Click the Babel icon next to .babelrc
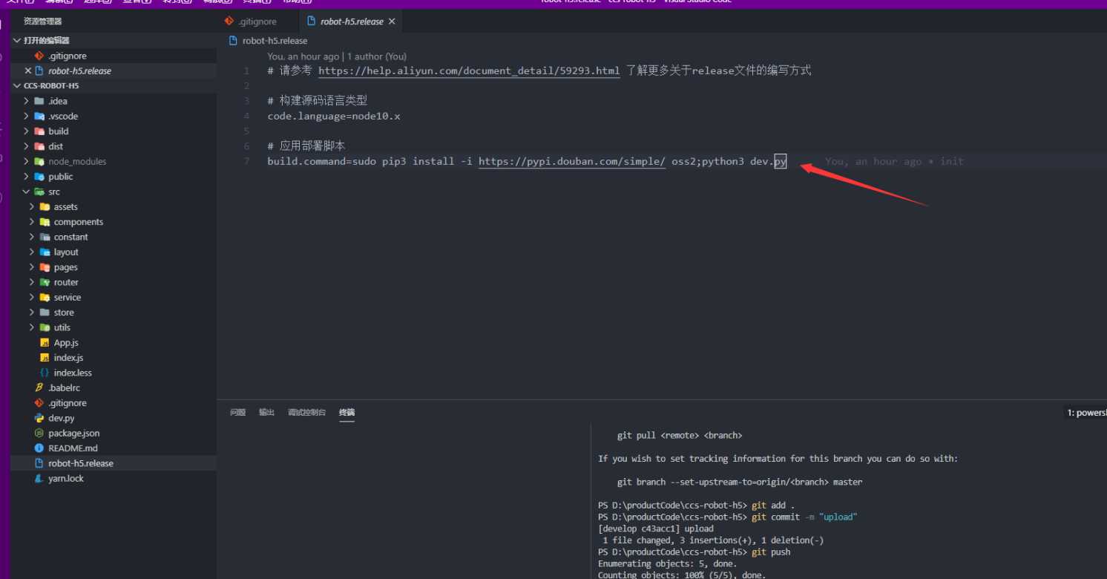The image size is (1107, 579). (39, 388)
